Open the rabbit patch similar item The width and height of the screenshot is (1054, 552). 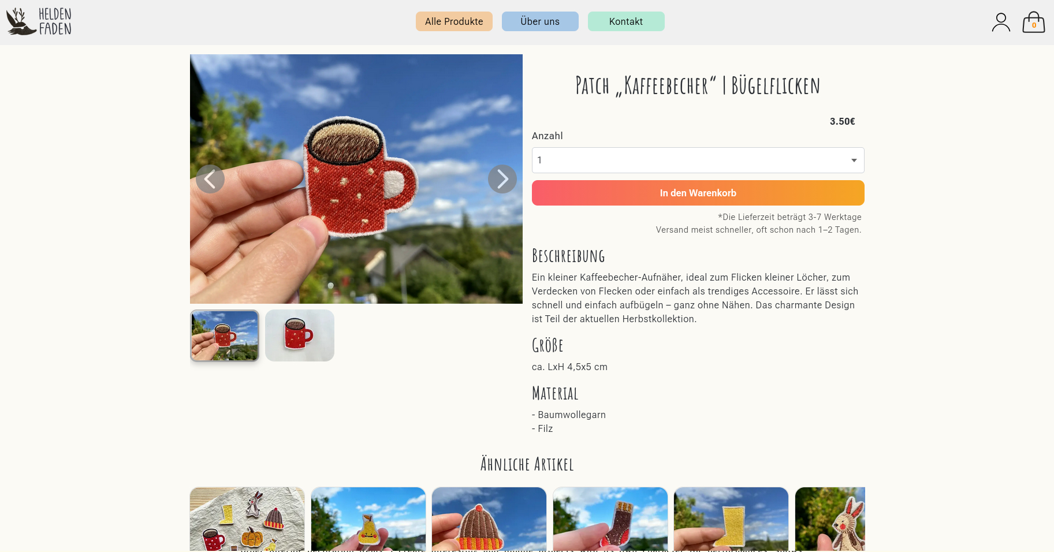830,519
